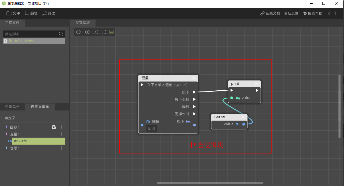Click the 按下 execution output arrow
This screenshot has height=186, width=344.
(194, 92)
